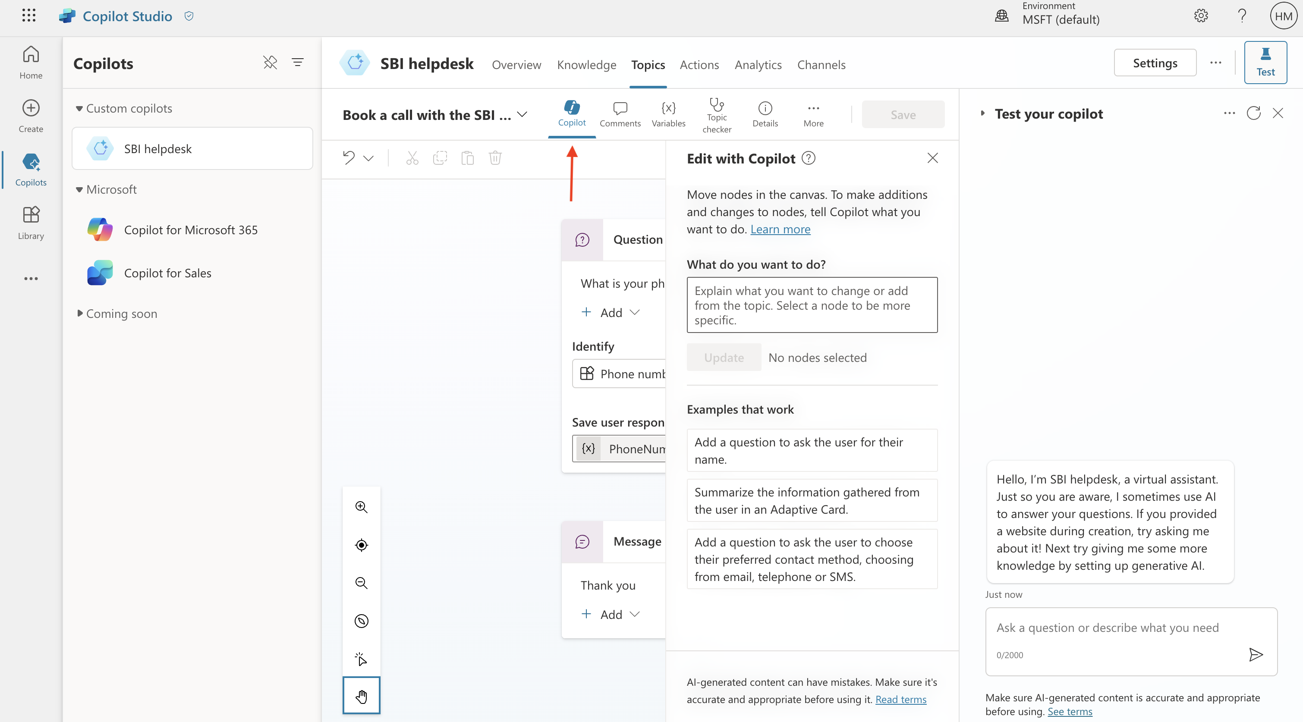Expand the Coming soon section

[79, 313]
